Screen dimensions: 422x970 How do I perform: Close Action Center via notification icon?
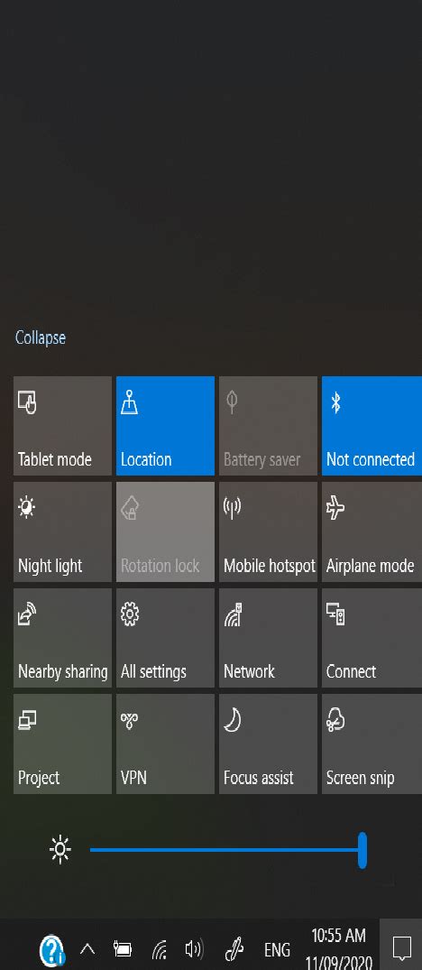coord(401,947)
